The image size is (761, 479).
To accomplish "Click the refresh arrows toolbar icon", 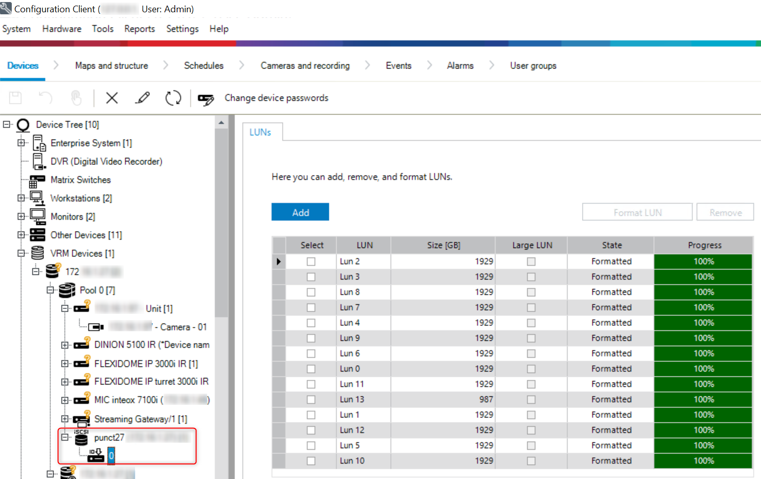I will [173, 98].
